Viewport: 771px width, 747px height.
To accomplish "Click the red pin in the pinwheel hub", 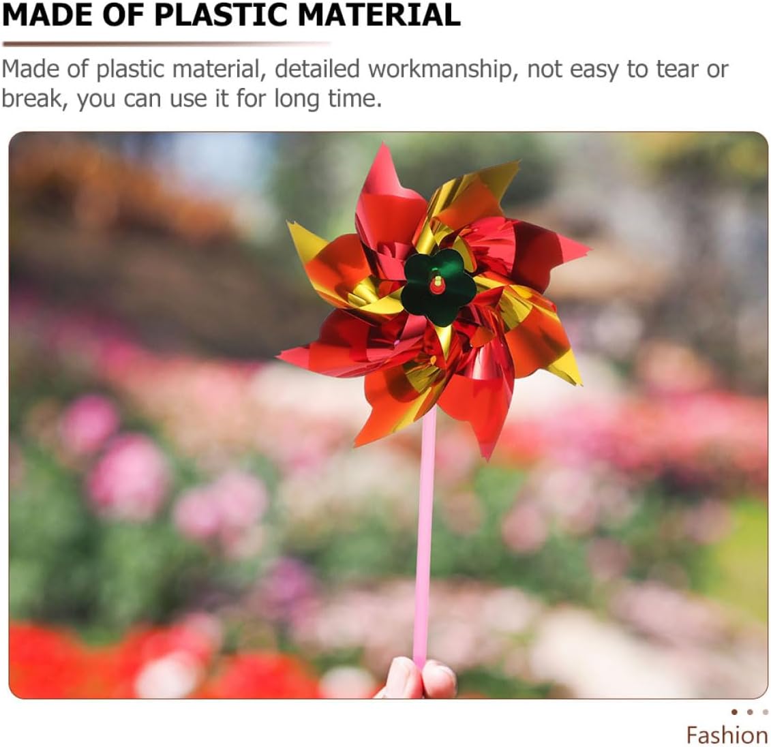I will coord(437,285).
